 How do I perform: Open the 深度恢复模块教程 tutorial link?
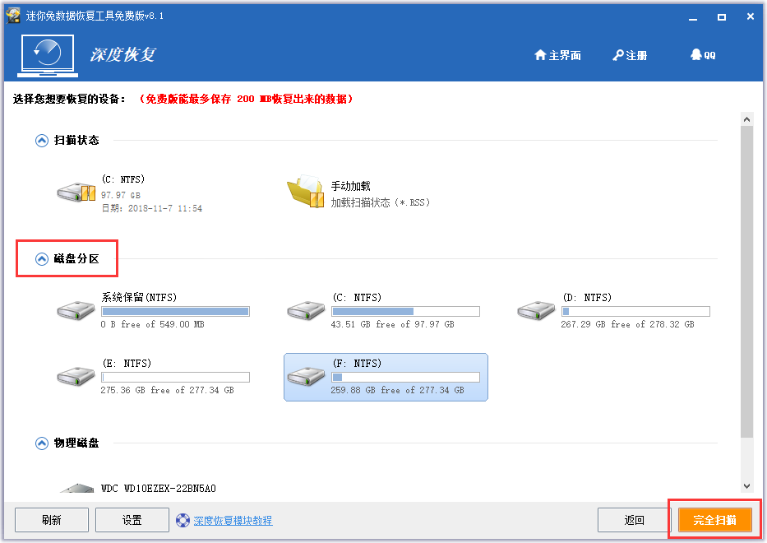click(x=233, y=521)
